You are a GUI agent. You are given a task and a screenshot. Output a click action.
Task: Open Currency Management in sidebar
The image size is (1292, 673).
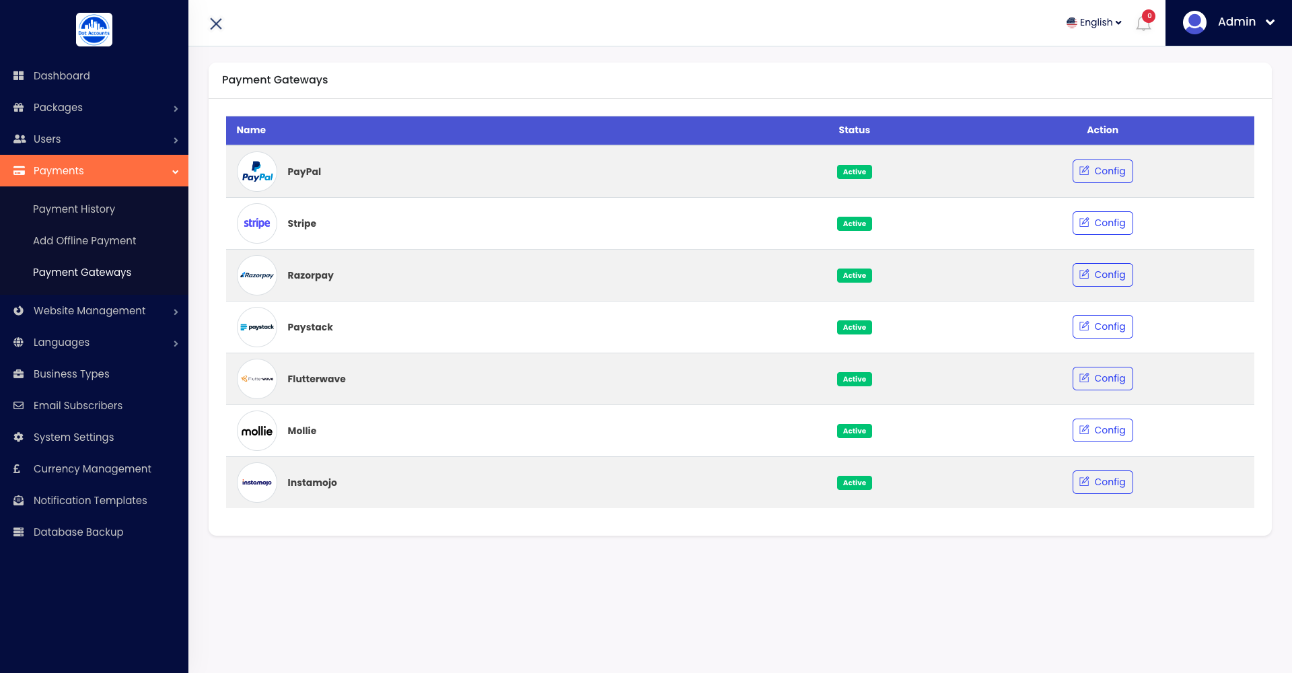click(92, 469)
